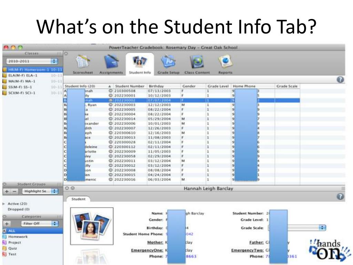The image size is (353, 265).
Task: Sort by Gender column header
Action: [x=193, y=86]
